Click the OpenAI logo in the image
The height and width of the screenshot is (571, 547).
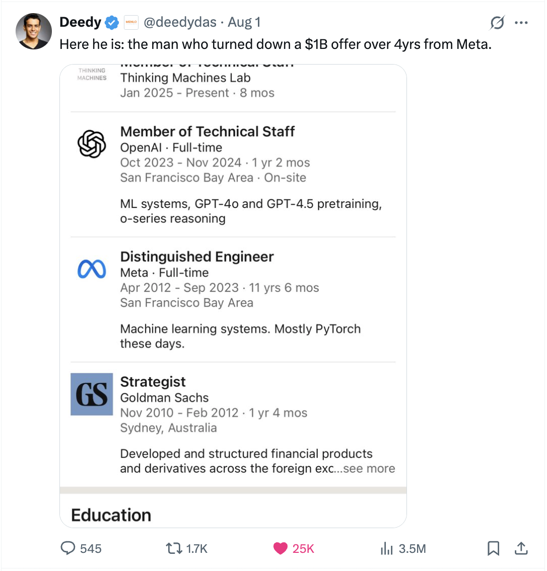[x=92, y=144]
